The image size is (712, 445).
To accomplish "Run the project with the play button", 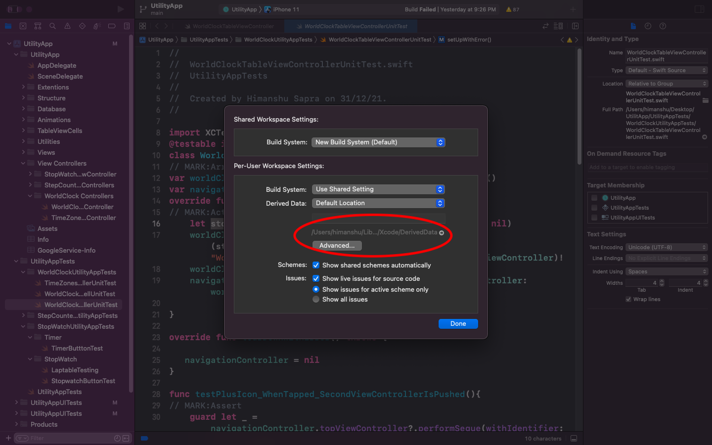I will point(121,9).
